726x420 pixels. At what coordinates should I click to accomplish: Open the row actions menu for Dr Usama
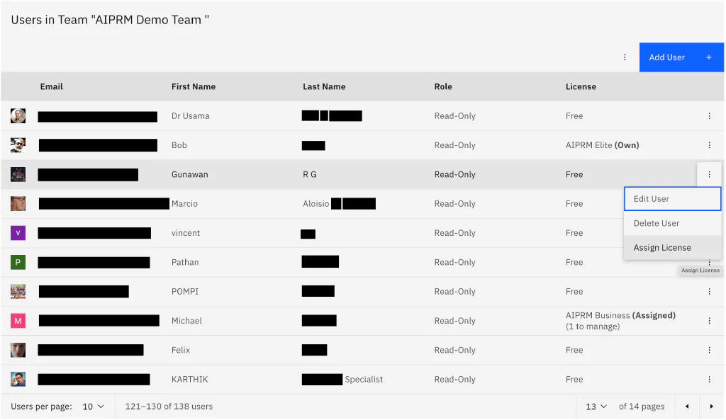(709, 116)
